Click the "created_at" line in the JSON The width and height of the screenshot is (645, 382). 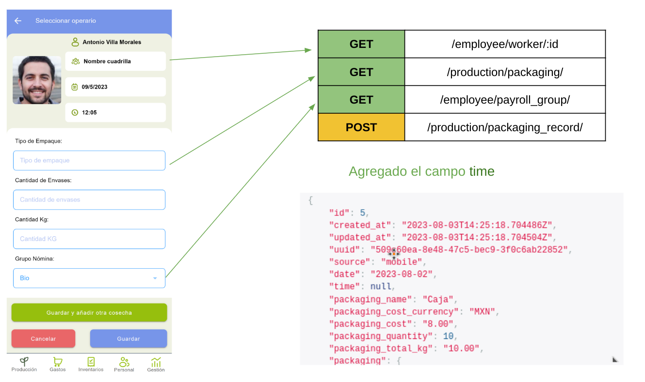443,225
